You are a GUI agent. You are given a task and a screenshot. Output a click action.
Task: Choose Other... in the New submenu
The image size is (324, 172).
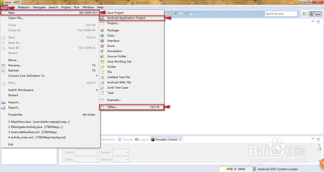[132, 107]
